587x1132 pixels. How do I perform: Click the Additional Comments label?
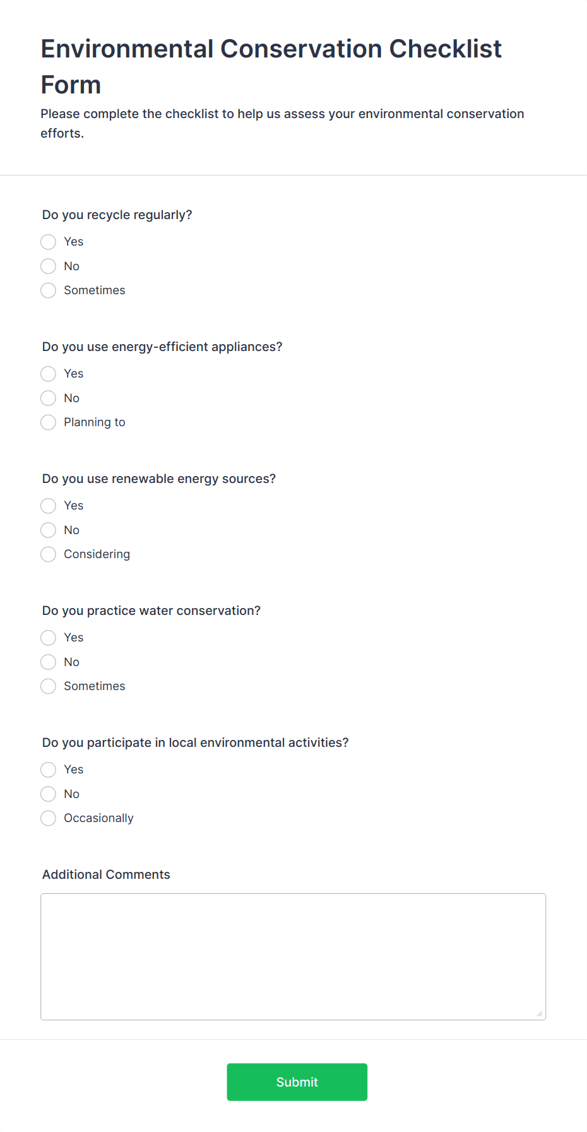click(x=106, y=874)
